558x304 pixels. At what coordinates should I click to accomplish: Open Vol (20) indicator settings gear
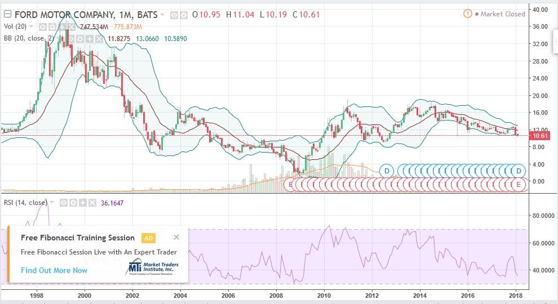52,27
